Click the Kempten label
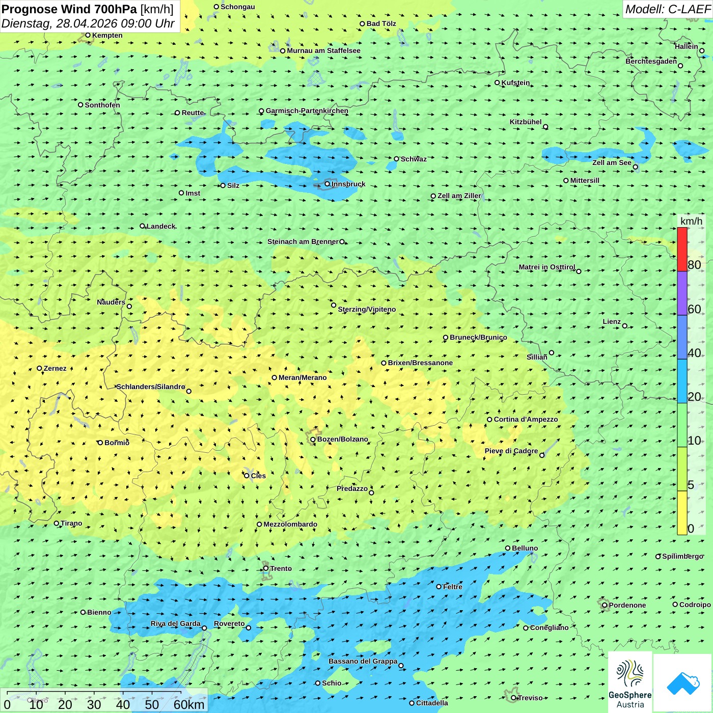713x713 pixels. point(107,35)
